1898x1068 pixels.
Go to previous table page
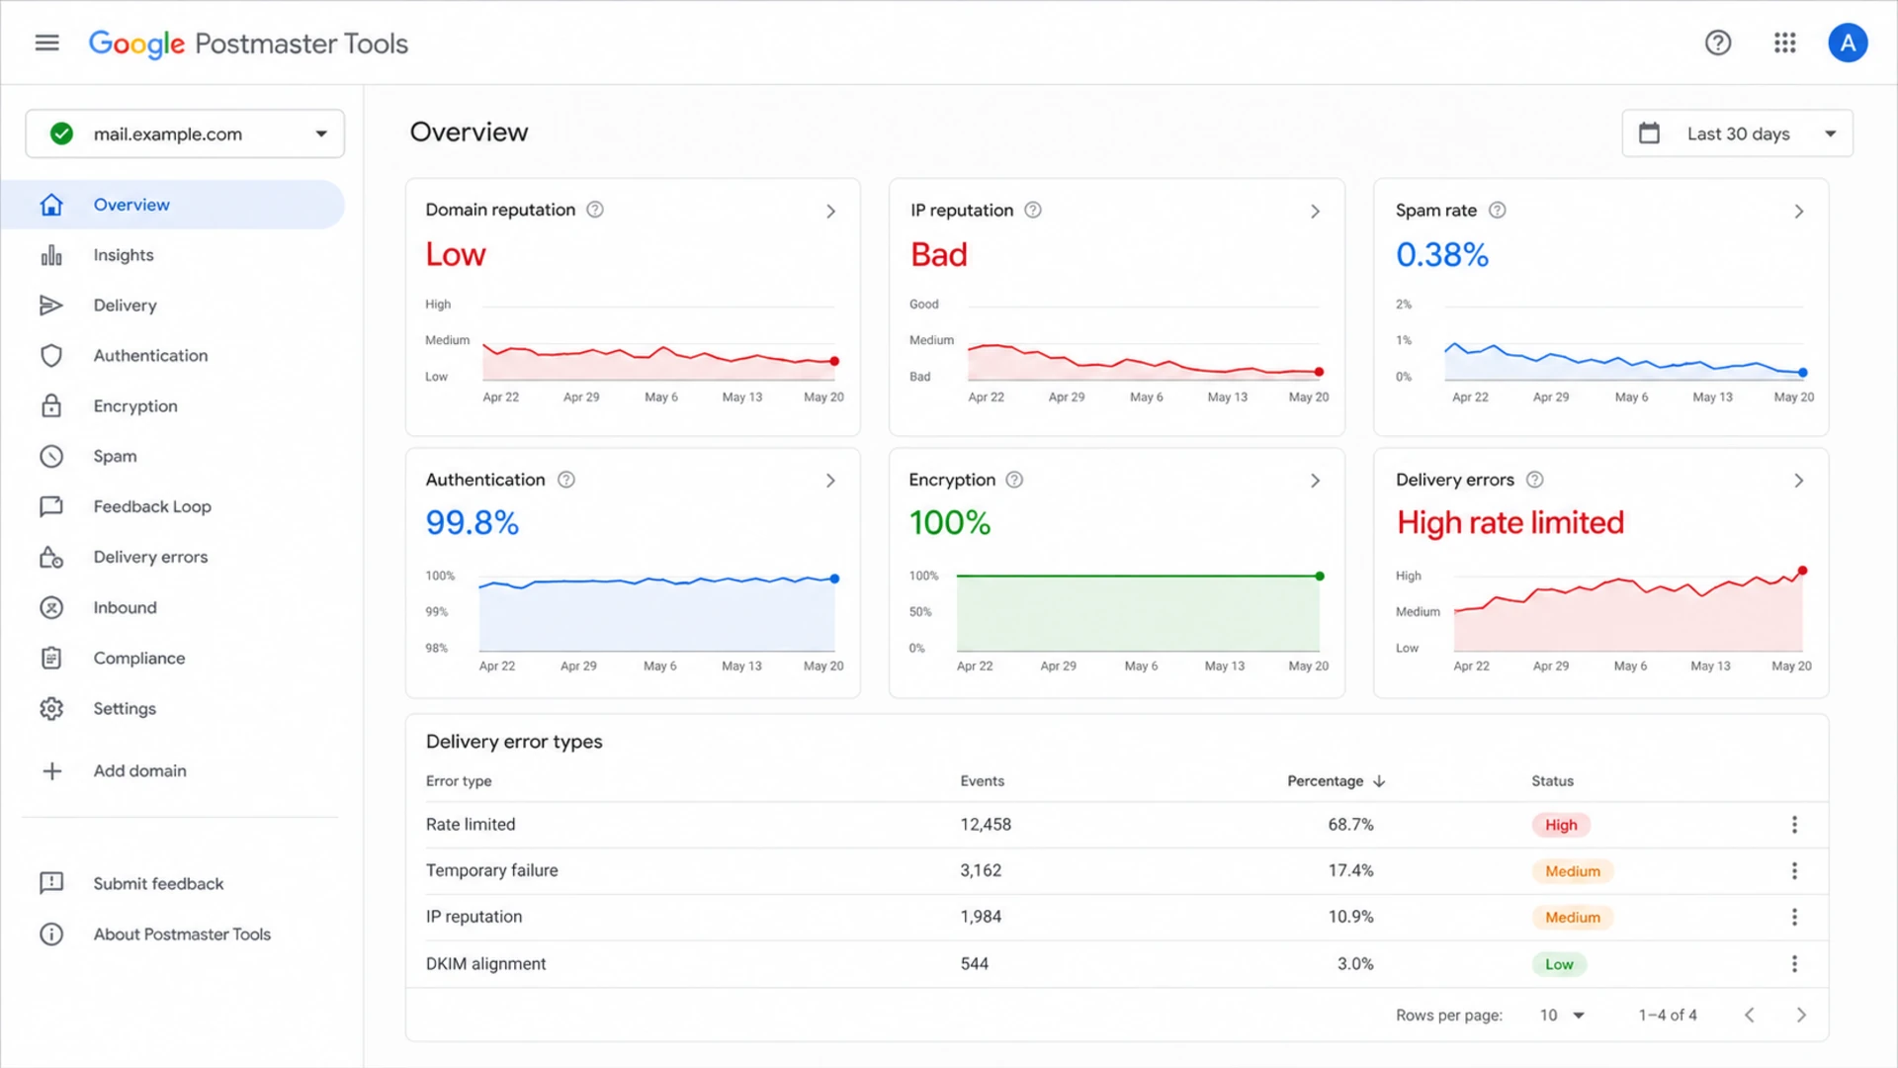click(x=1749, y=1016)
